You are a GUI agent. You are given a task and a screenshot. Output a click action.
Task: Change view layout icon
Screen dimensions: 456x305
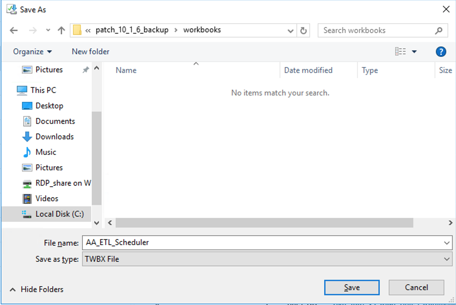point(400,52)
